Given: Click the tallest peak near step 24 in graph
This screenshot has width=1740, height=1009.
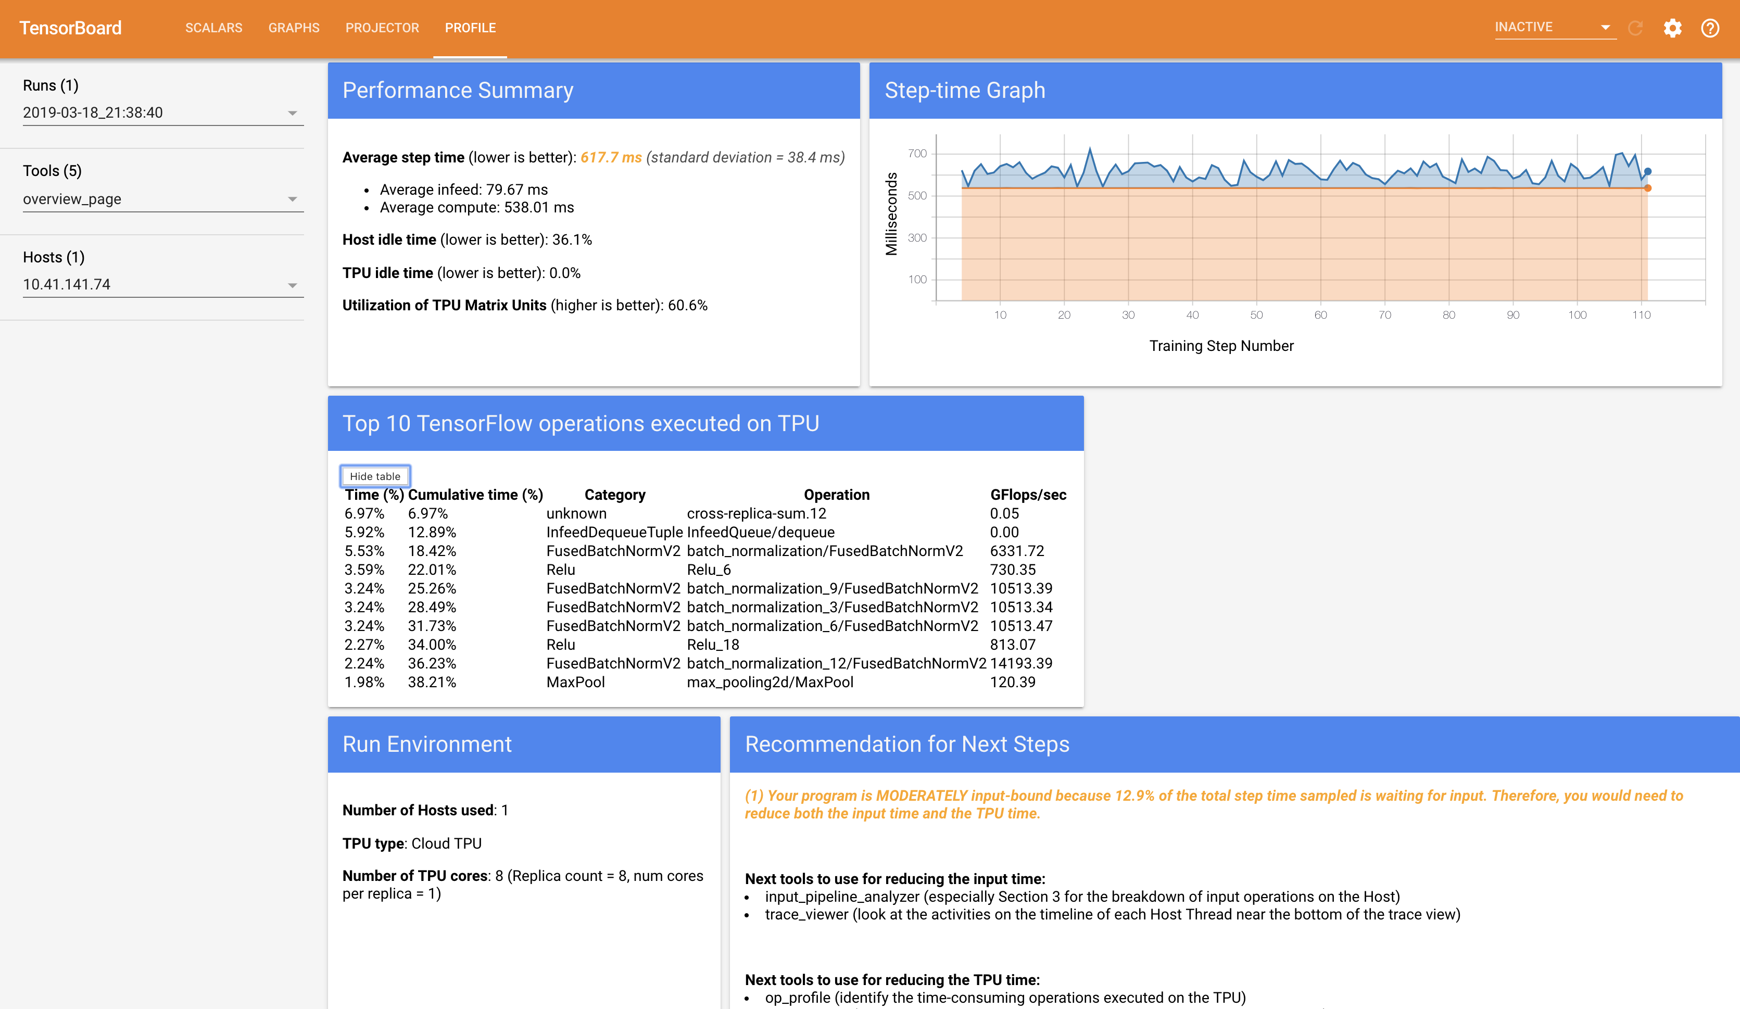Looking at the screenshot, I should coord(1090,149).
